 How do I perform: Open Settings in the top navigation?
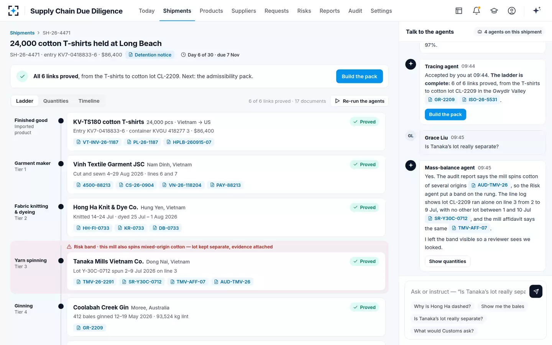click(x=381, y=11)
